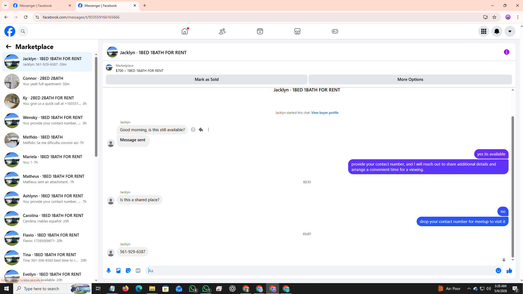Open the Carolina conversation
523x294 pixels.
coord(47,219)
